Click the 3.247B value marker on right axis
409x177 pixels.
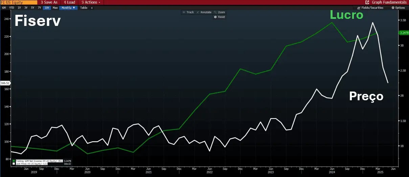pyautogui.click(x=404, y=33)
